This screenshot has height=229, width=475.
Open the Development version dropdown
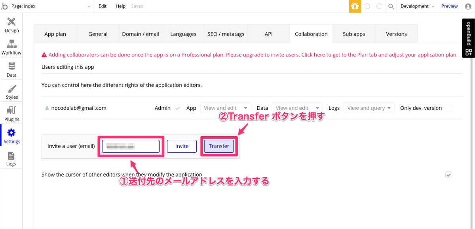pyautogui.click(x=417, y=6)
